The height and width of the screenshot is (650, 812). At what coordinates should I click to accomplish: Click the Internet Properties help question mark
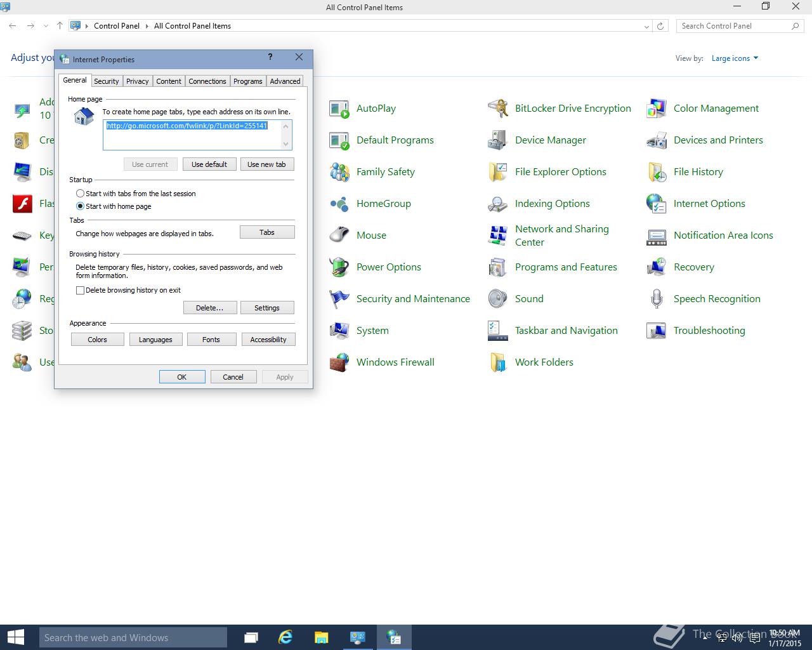[x=271, y=57]
